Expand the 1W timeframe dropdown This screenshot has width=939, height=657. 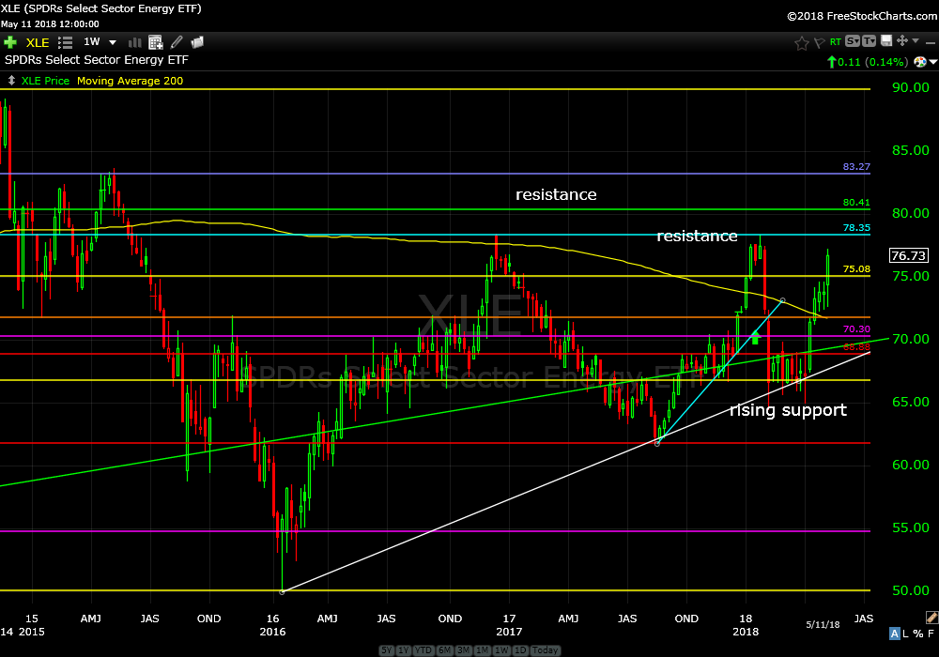(x=113, y=42)
